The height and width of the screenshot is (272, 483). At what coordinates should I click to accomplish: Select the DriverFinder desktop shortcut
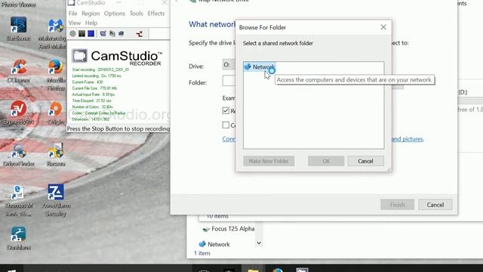(18, 155)
